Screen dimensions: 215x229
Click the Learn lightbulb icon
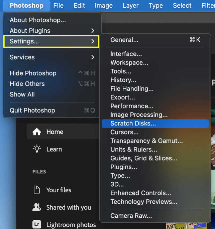click(37, 149)
